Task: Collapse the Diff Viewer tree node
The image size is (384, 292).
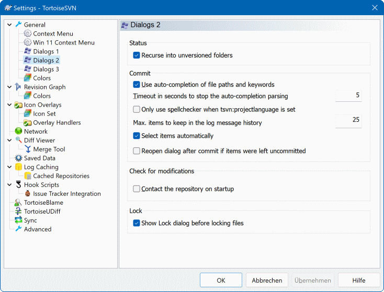Action: coord(9,140)
